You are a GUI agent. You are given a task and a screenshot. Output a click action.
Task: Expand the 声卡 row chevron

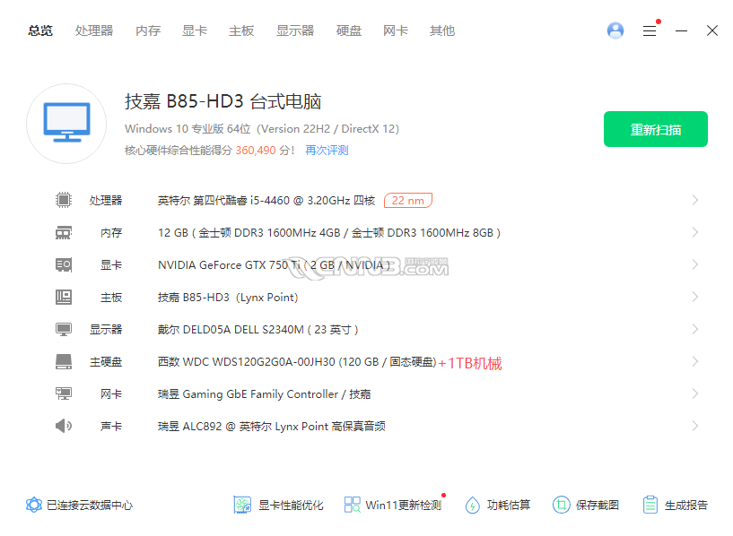695,426
